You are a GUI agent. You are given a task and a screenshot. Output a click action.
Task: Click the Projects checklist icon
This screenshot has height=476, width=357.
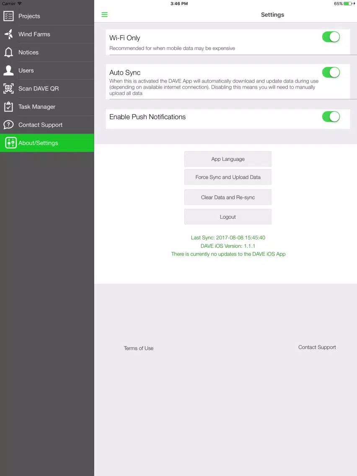pos(8,16)
